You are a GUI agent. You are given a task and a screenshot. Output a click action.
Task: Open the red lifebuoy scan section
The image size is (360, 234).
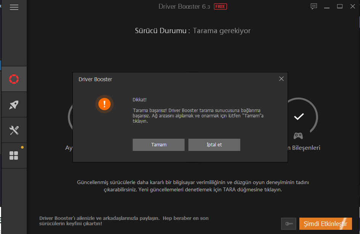(14, 79)
